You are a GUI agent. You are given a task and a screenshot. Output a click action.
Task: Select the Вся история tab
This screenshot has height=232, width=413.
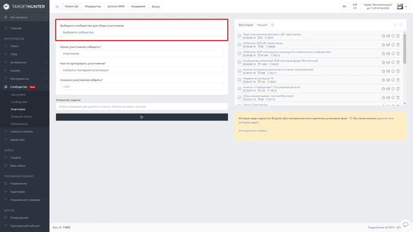coord(246,25)
